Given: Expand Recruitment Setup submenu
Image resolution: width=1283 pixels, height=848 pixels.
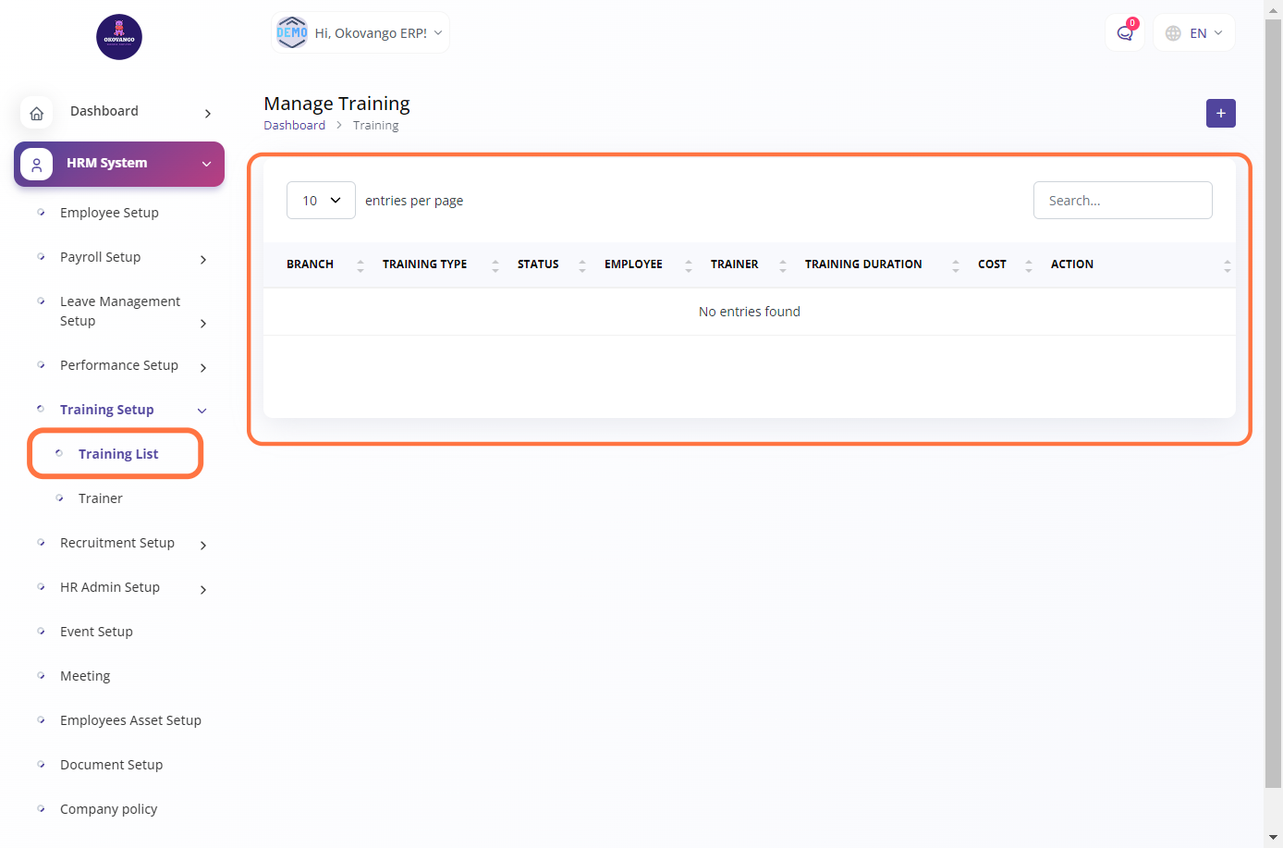Looking at the screenshot, I should point(202,545).
